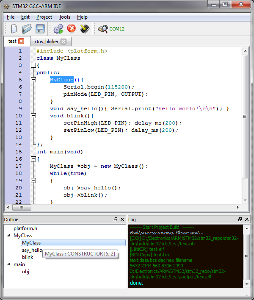254x300 pixels.
Task: Click 'int main(void)' on line 15
Action: click(x=60, y=152)
